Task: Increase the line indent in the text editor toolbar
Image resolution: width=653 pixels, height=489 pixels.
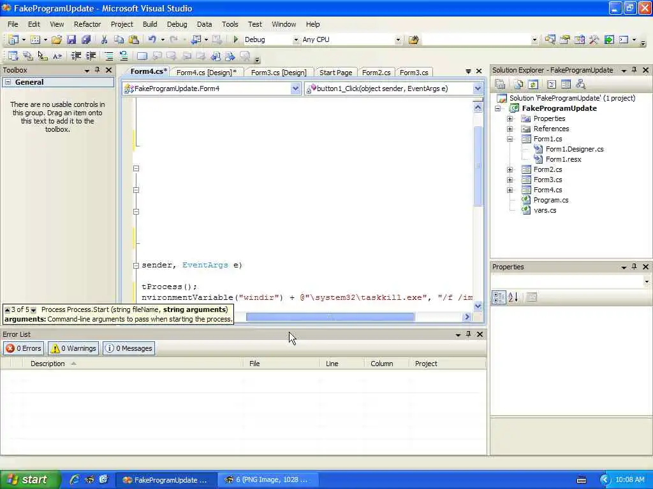Action: pyautogui.click(x=91, y=56)
